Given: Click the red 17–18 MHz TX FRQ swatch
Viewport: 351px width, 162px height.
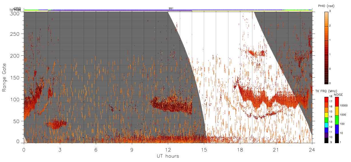Looking at the screenshot, I should [326, 100].
